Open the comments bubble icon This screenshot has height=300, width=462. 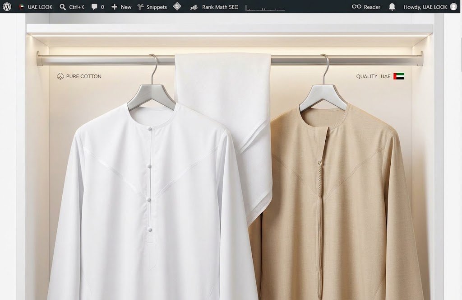point(94,7)
